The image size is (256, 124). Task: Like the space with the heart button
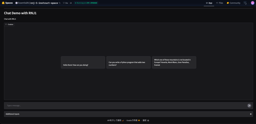pos(65,3)
